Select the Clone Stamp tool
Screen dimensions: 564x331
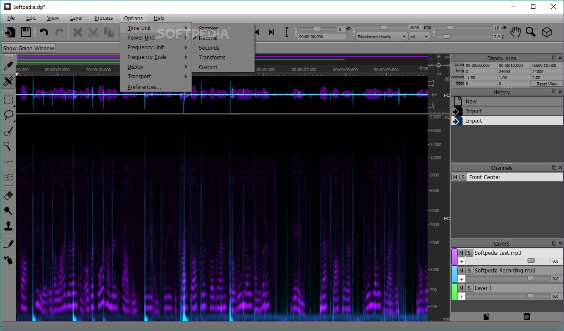8,227
